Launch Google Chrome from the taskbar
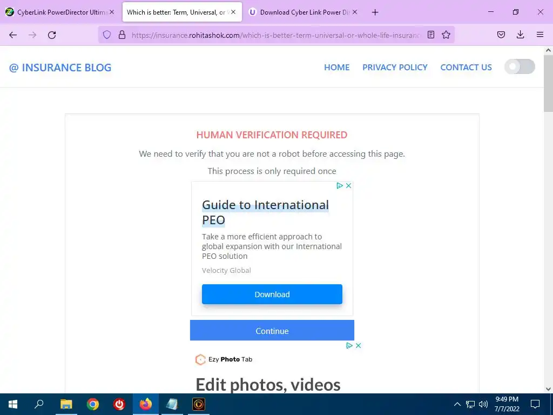Viewport: 553px width, 415px height. 92,404
